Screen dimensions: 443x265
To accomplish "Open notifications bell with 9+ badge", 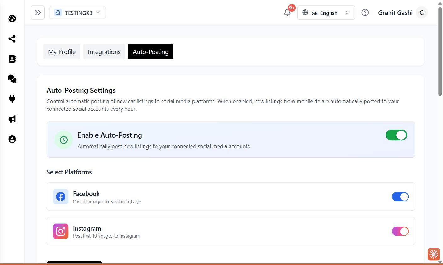I will point(287,13).
